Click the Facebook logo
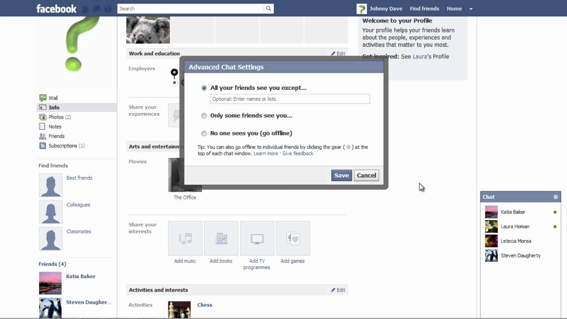The width and height of the screenshot is (567, 319). 56,8
